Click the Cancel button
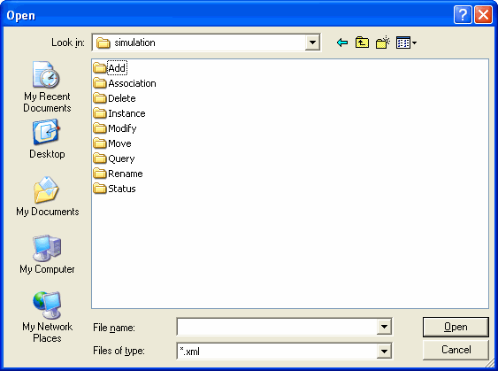498x371 pixels. pos(456,350)
